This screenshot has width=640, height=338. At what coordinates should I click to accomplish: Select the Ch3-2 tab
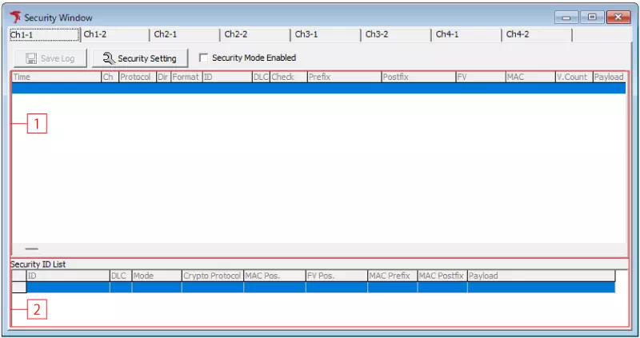[x=397, y=34]
